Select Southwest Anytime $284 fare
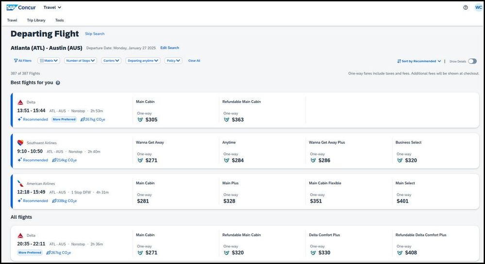 (x=262, y=151)
